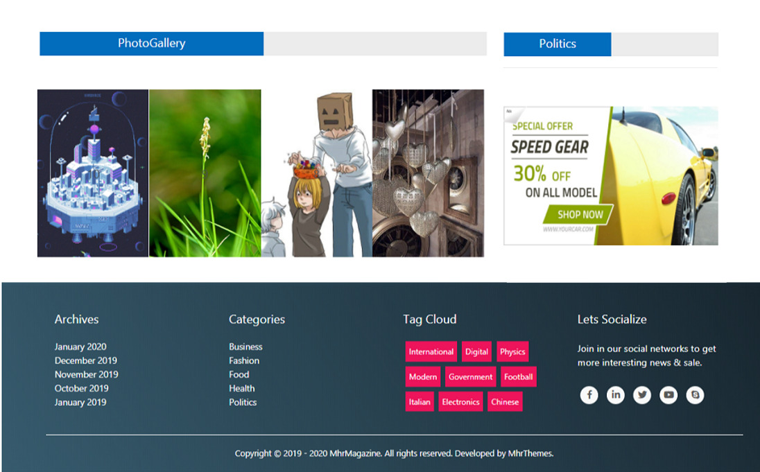
Task: Click the Speed Gear car advertisement banner
Action: point(611,176)
